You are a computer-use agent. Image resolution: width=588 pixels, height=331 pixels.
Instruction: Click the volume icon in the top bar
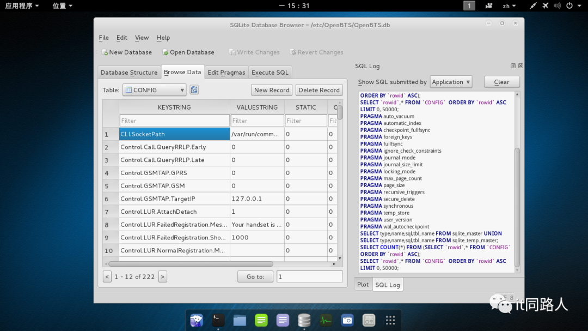558,5
